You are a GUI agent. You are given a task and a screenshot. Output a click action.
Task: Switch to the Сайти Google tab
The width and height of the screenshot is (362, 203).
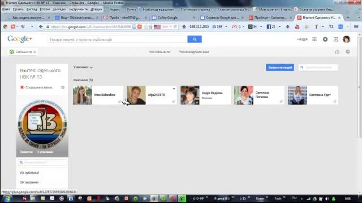(x=173, y=17)
